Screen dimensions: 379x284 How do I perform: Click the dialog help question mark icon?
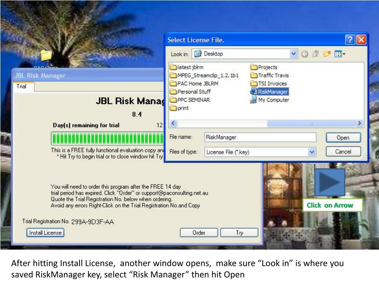350,40
